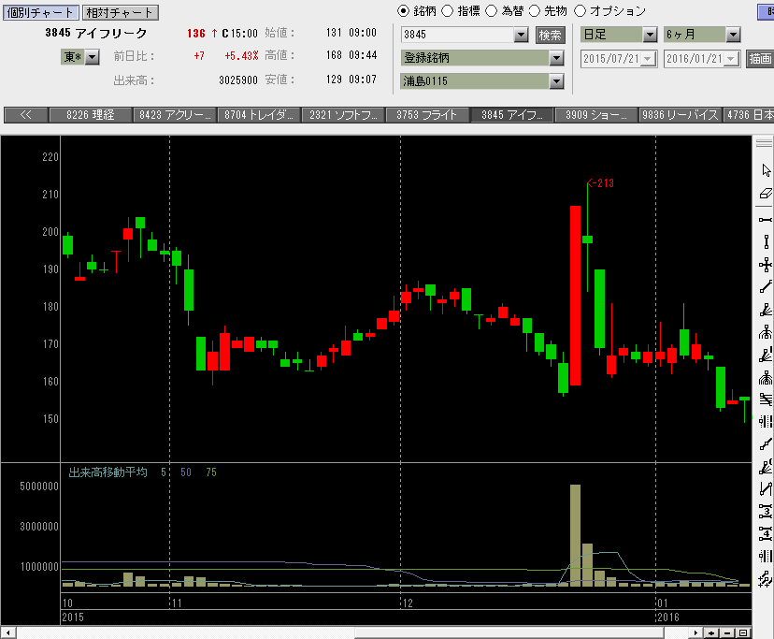Select the 先物 radio button
This screenshot has width=774, height=639.
535,11
